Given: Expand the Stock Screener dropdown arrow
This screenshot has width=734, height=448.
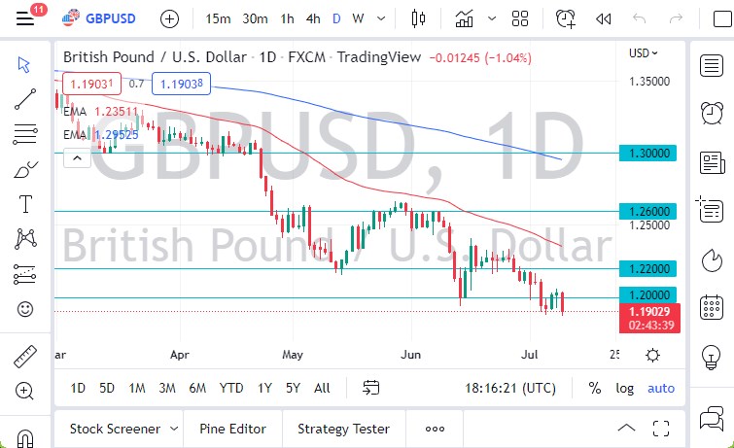Looking at the screenshot, I should (174, 429).
